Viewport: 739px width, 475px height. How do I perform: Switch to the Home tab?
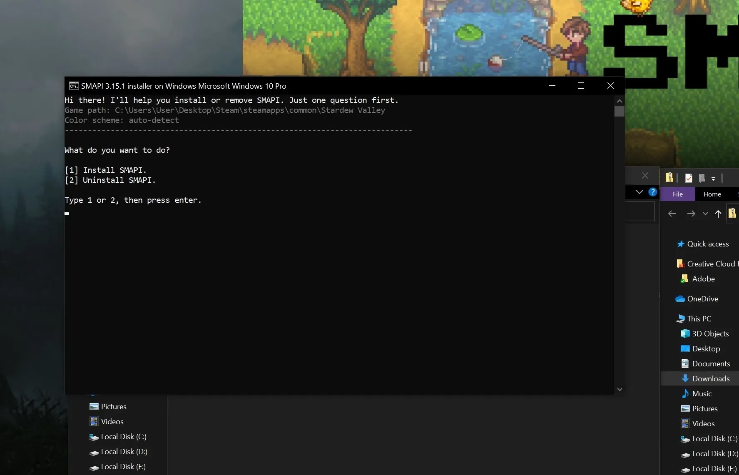[x=712, y=194]
